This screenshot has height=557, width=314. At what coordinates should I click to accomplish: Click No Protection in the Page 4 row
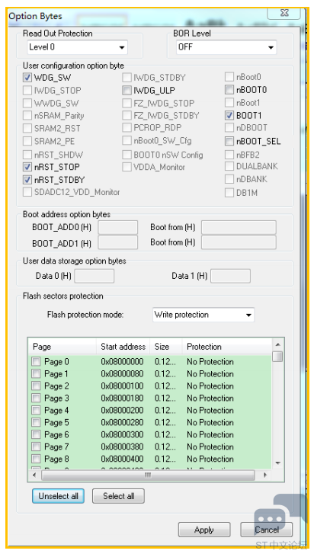(x=210, y=410)
